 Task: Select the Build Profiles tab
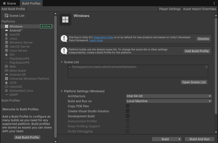click(x=31, y=3)
